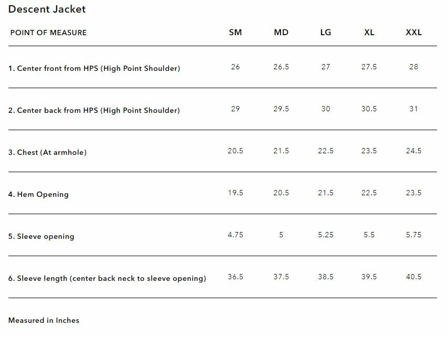
Task: Click the SM center front value 26
Action: click(x=235, y=67)
